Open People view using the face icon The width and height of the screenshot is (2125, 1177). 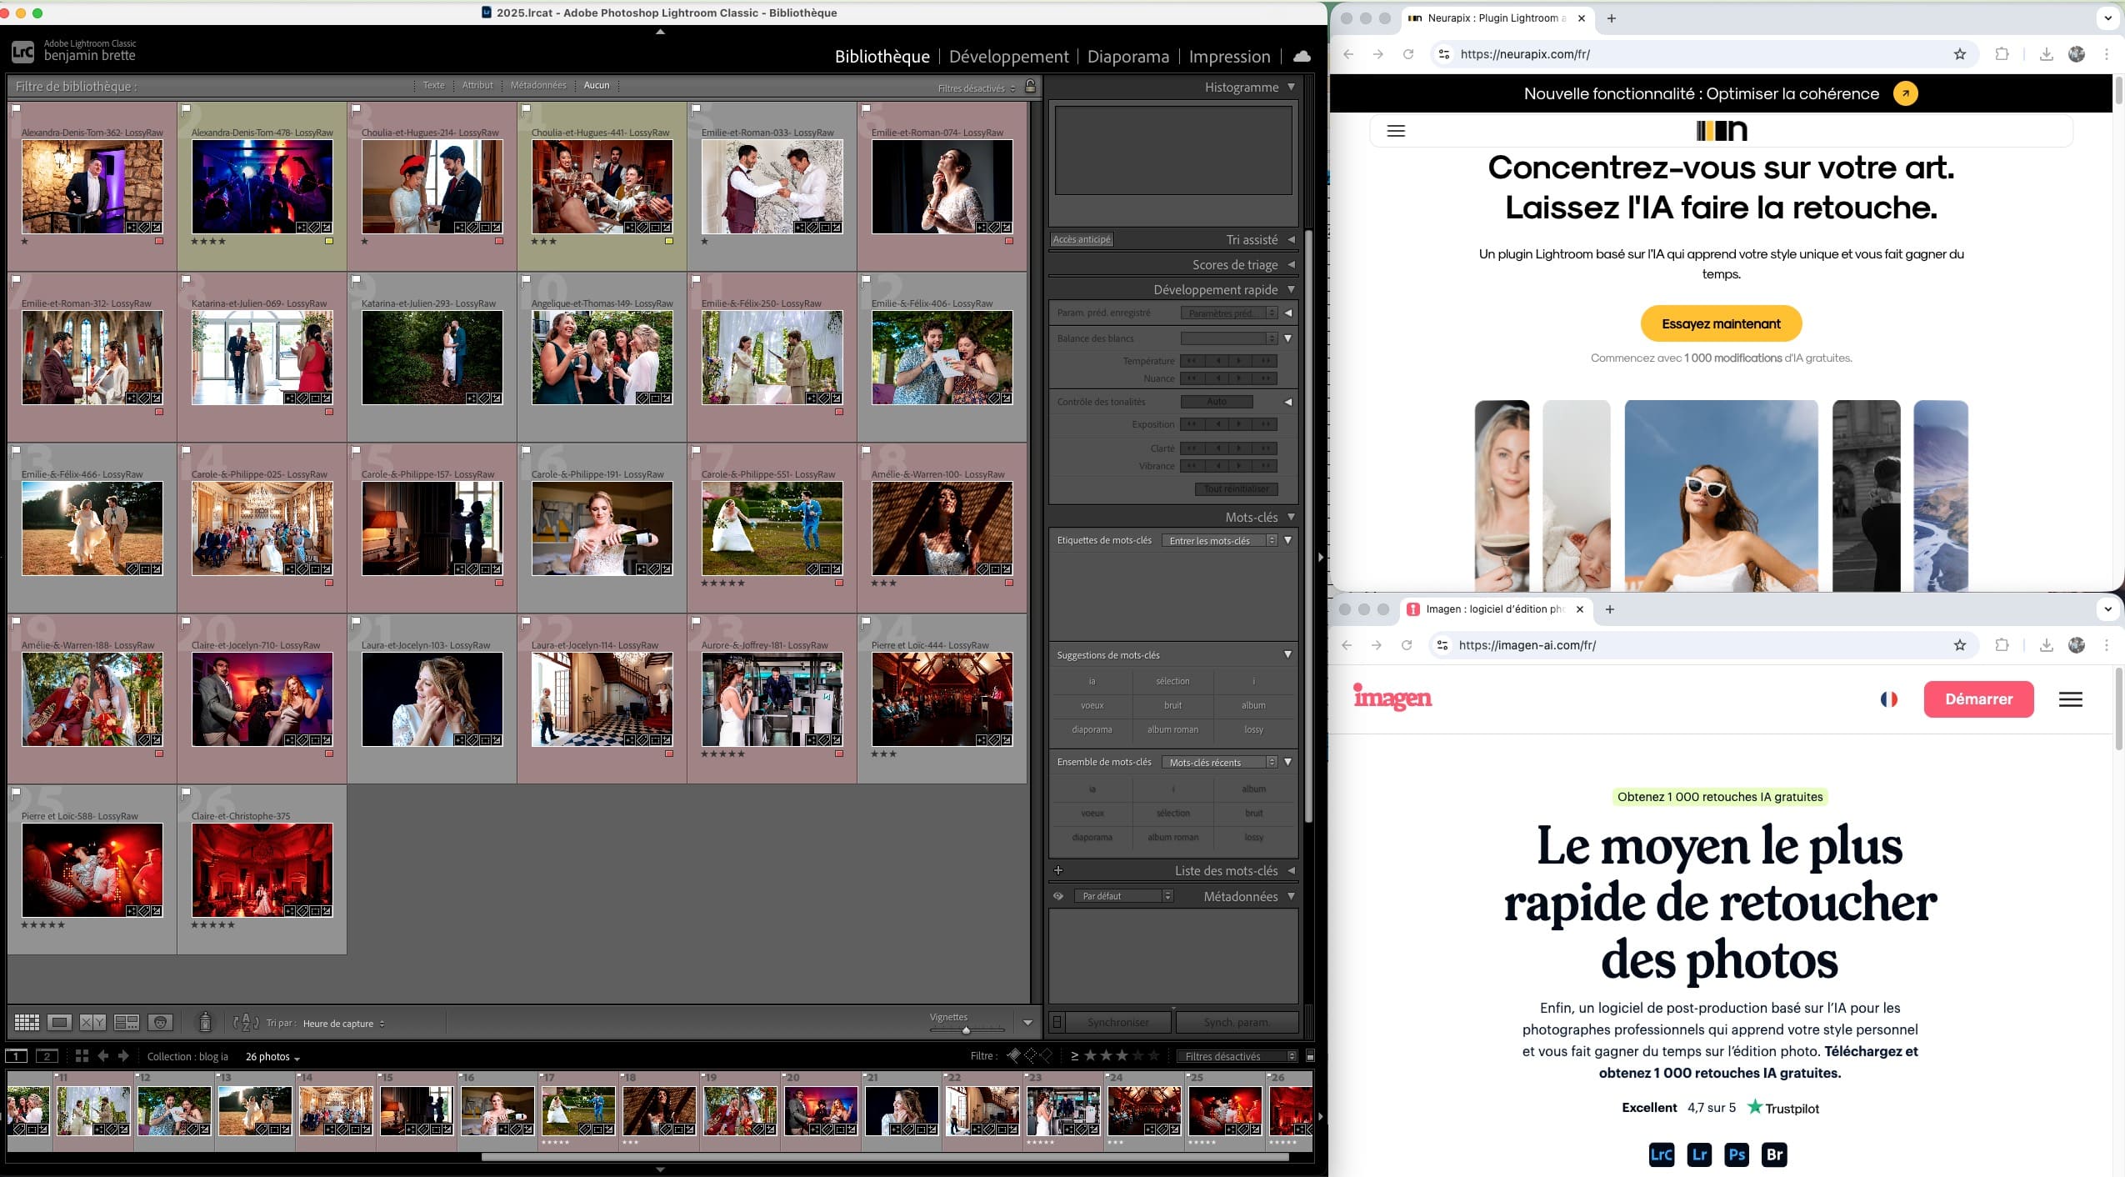158,1021
